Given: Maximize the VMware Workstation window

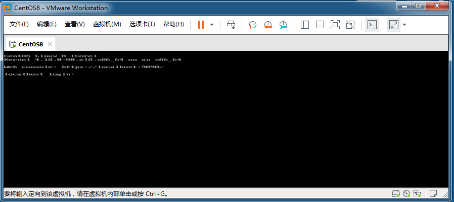Looking at the screenshot, I should (418, 6).
